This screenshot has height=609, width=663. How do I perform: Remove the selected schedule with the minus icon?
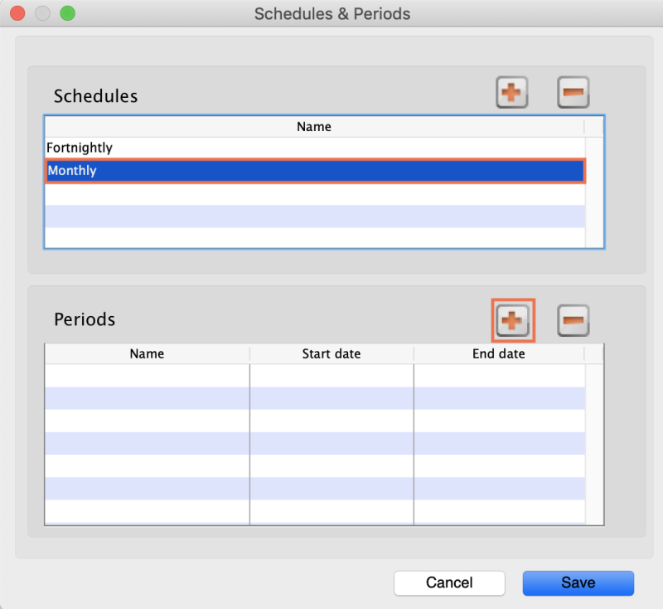click(573, 92)
